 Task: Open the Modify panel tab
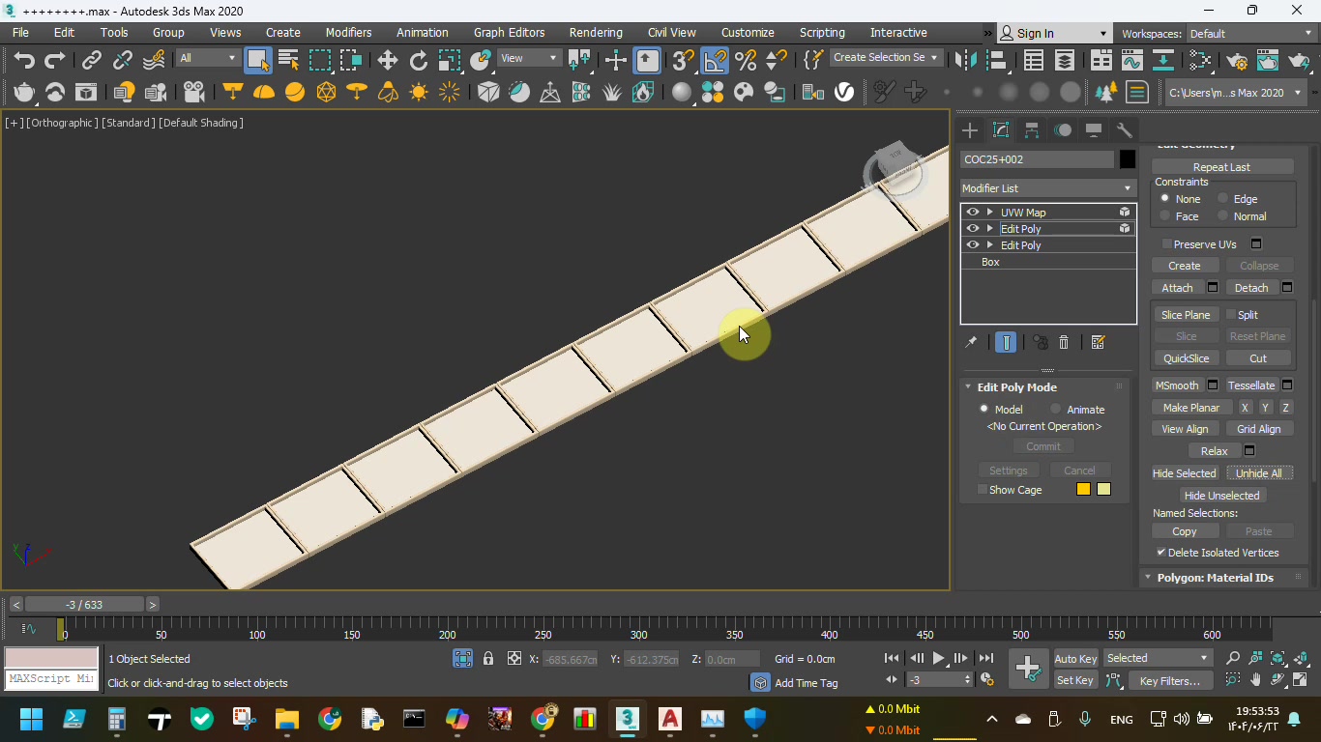click(1001, 130)
